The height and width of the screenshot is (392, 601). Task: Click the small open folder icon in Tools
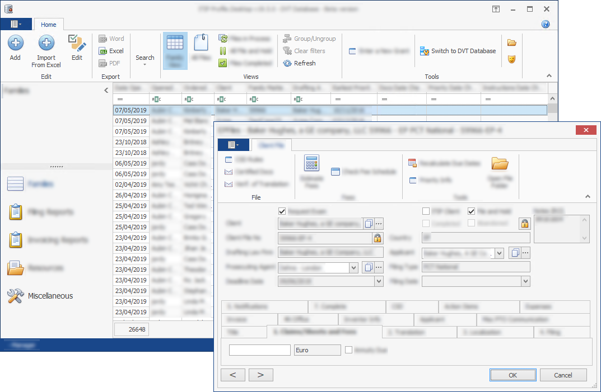click(512, 42)
